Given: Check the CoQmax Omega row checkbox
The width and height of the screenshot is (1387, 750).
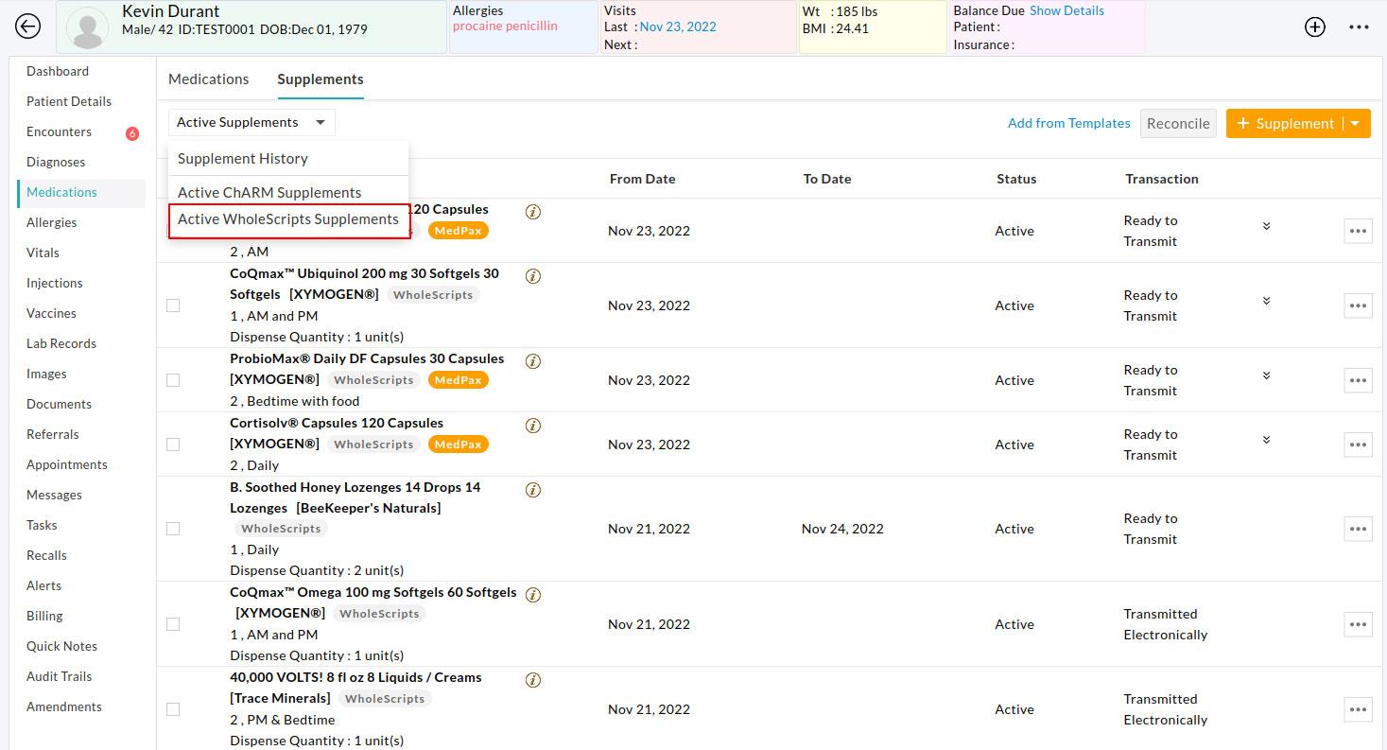Looking at the screenshot, I should pyautogui.click(x=173, y=624).
